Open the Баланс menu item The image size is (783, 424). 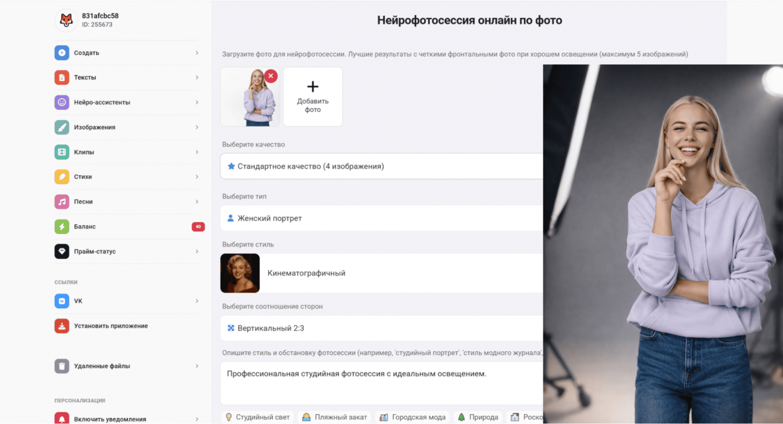click(x=129, y=227)
